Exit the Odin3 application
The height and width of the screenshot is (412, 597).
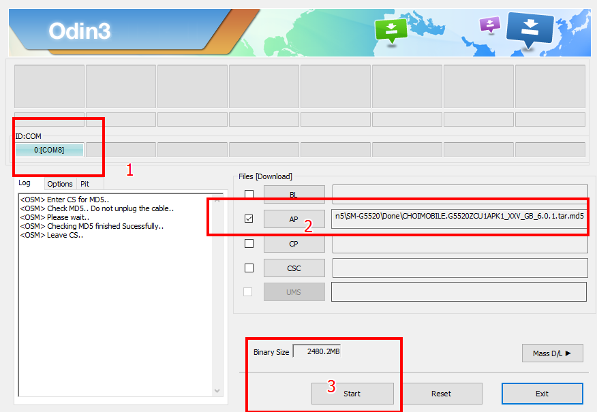[542, 394]
